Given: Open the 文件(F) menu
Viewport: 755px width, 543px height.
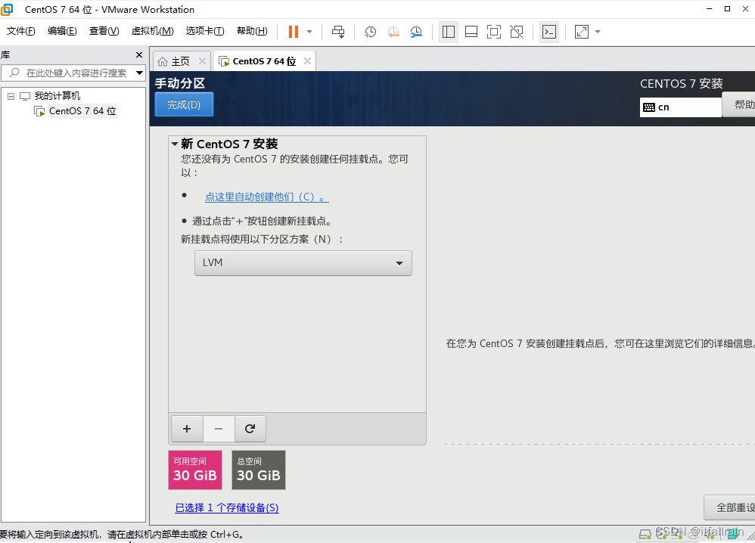Looking at the screenshot, I should click(x=20, y=31).
